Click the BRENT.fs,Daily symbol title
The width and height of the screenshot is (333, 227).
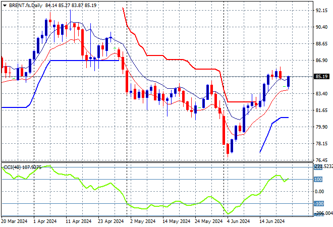(26, 6)
